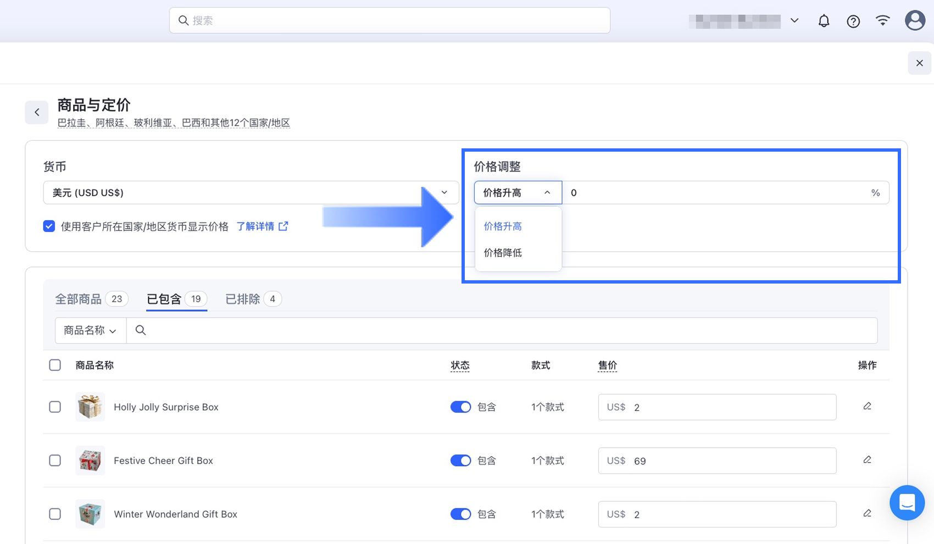Click the 售价 column header
This screenshot has width=934, height=544.
point(607,365)
